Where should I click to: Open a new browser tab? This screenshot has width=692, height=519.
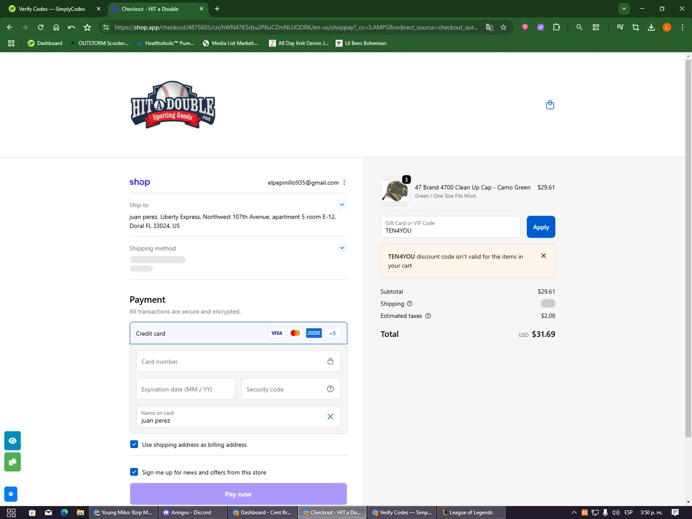click(x=217, y=9)
